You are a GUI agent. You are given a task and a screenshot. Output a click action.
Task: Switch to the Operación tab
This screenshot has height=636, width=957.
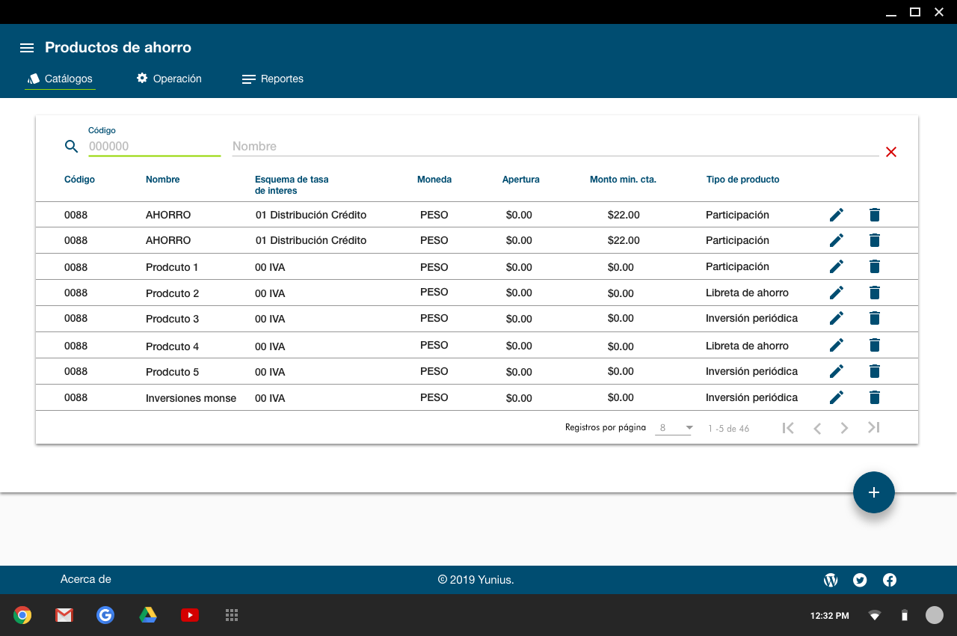coord(169,79)
